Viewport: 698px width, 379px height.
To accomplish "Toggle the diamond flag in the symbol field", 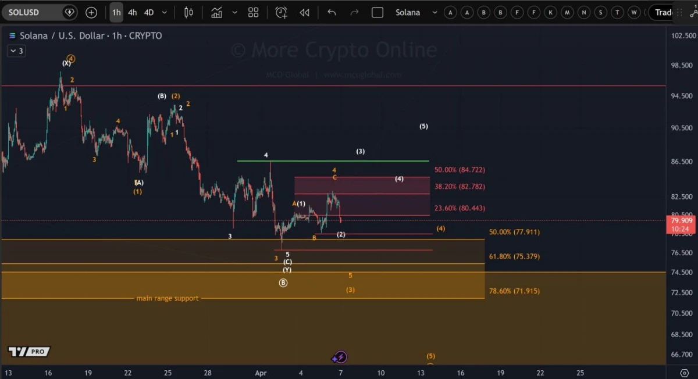I will 69,12.
